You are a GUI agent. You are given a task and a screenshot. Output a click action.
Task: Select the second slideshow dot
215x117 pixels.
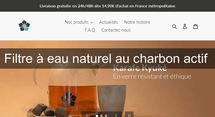(x=101, y=116)
